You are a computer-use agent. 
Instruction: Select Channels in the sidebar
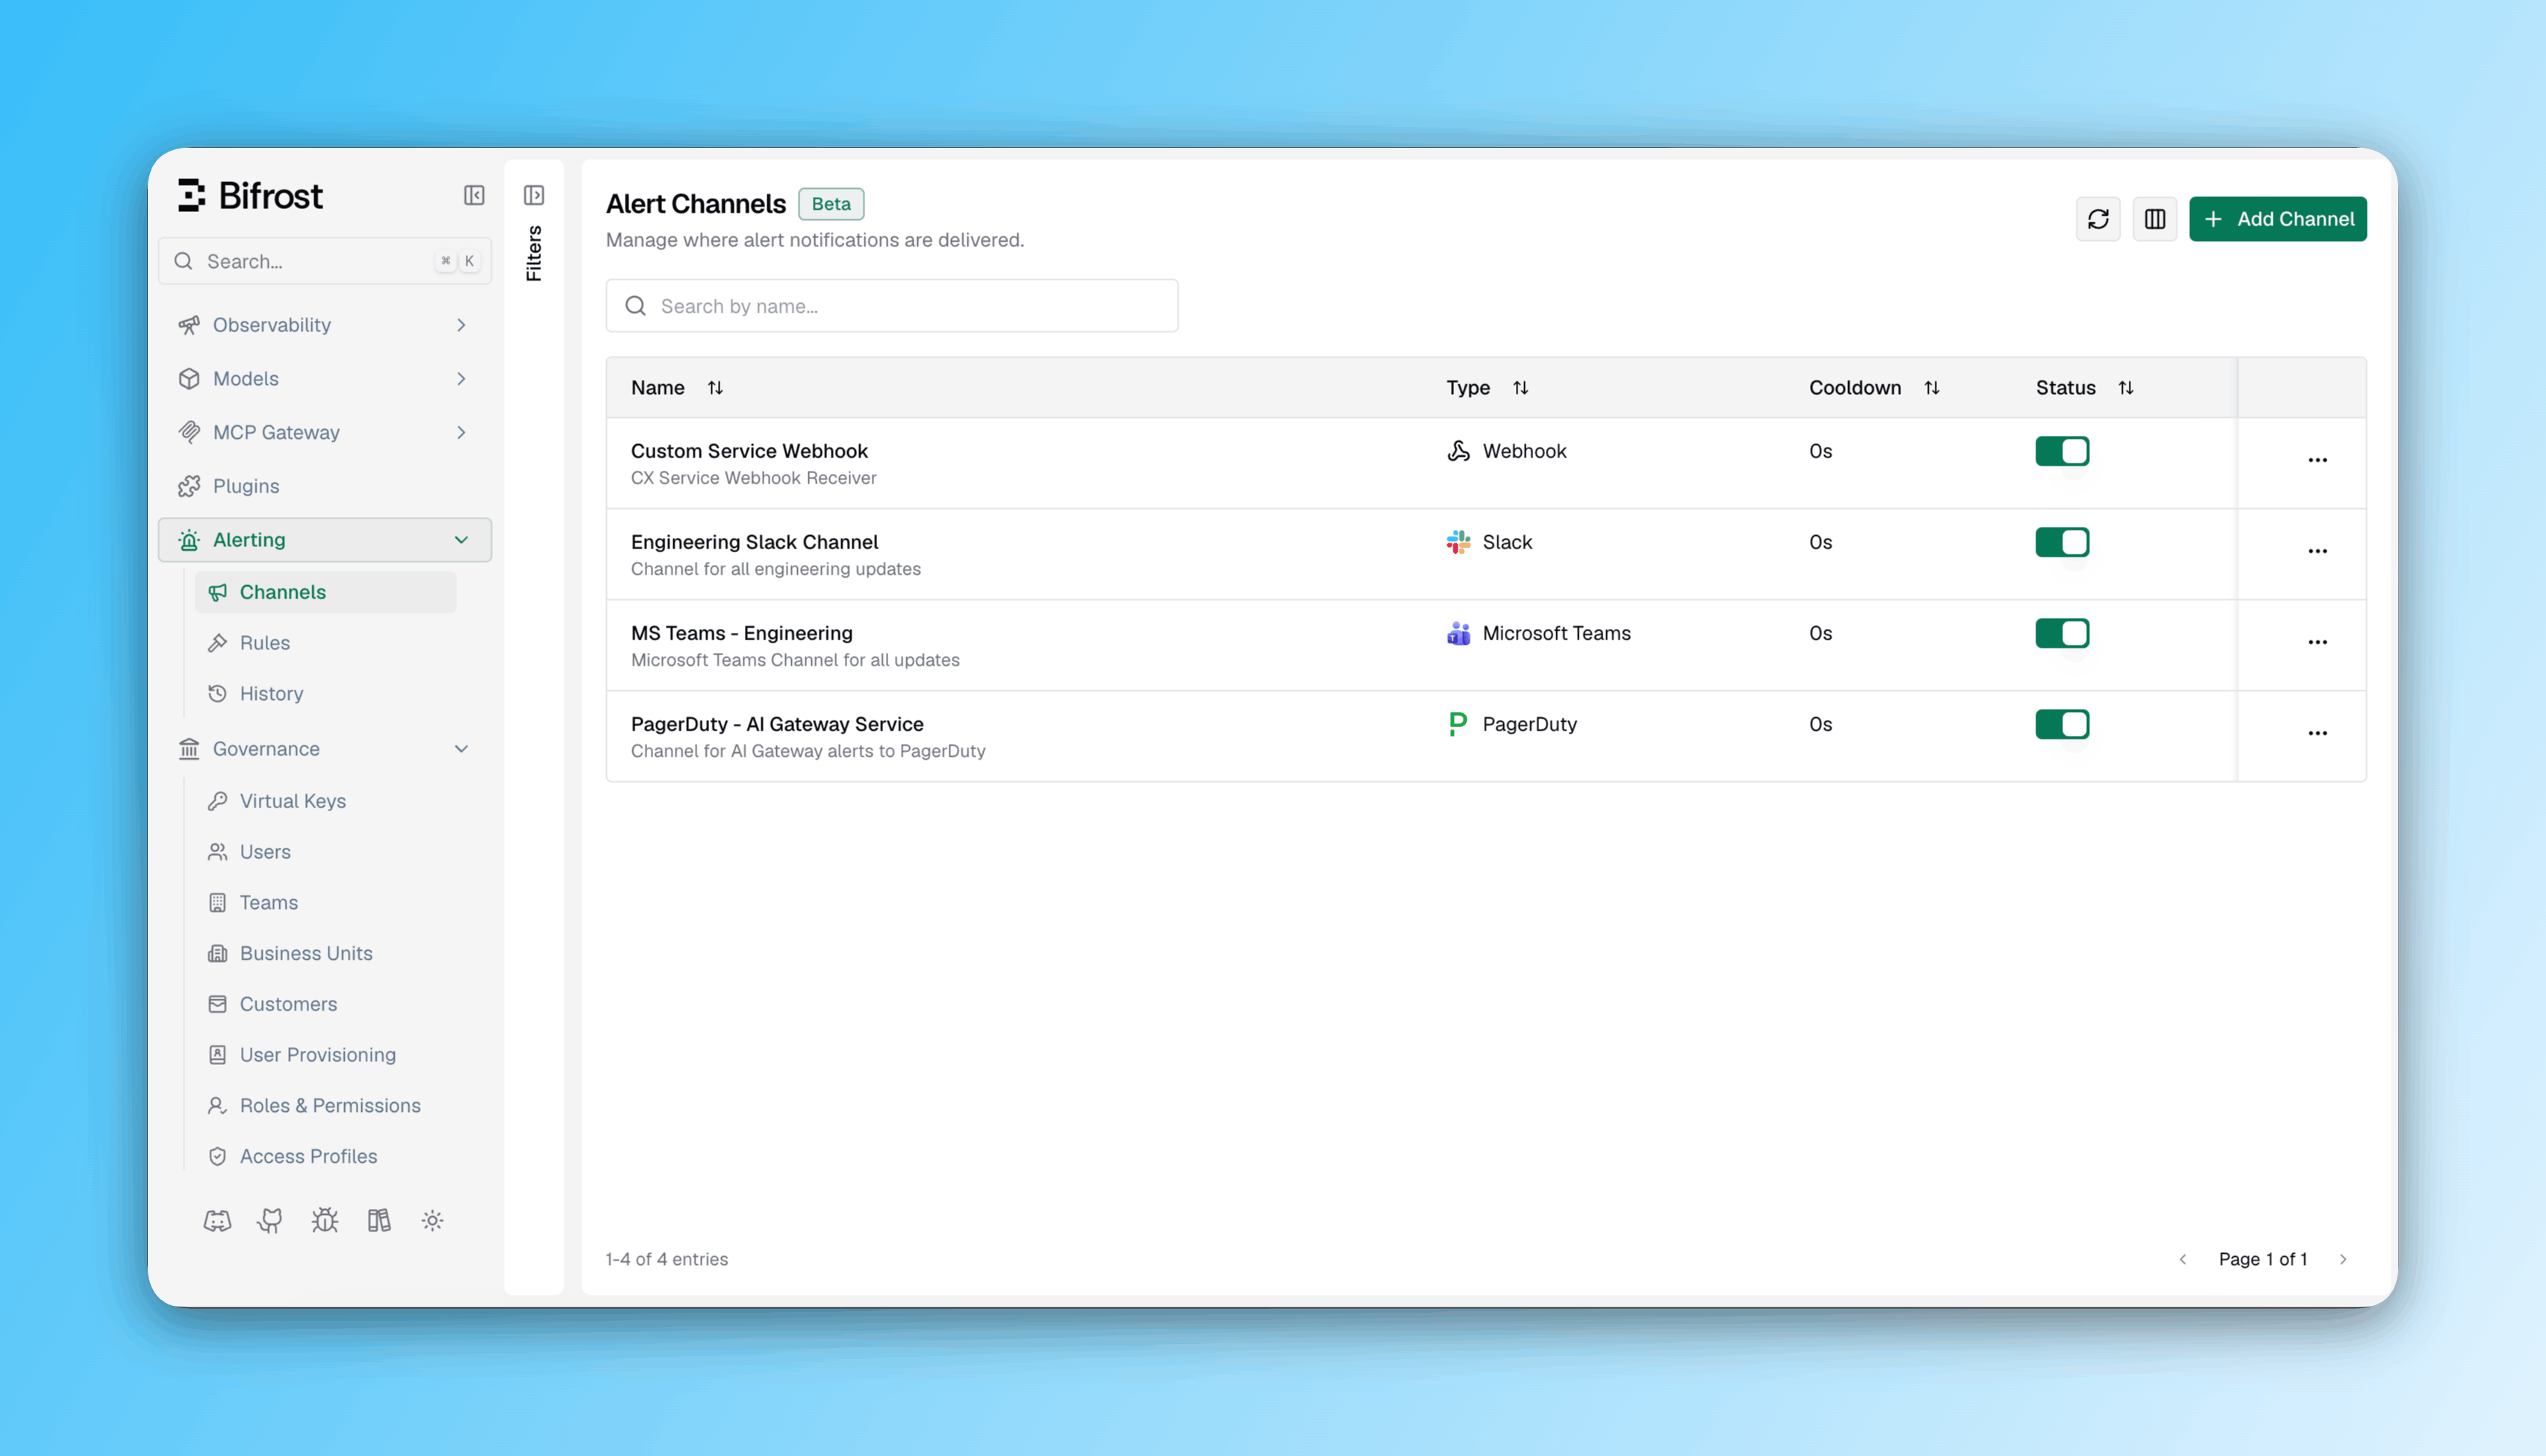coord(325,592)
